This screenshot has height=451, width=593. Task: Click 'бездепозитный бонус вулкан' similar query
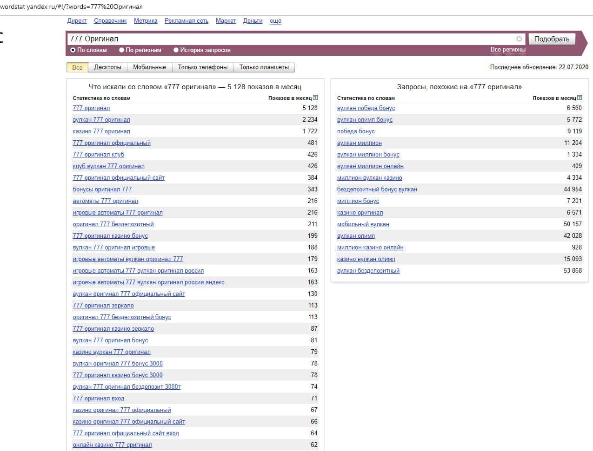pos(377,190)
